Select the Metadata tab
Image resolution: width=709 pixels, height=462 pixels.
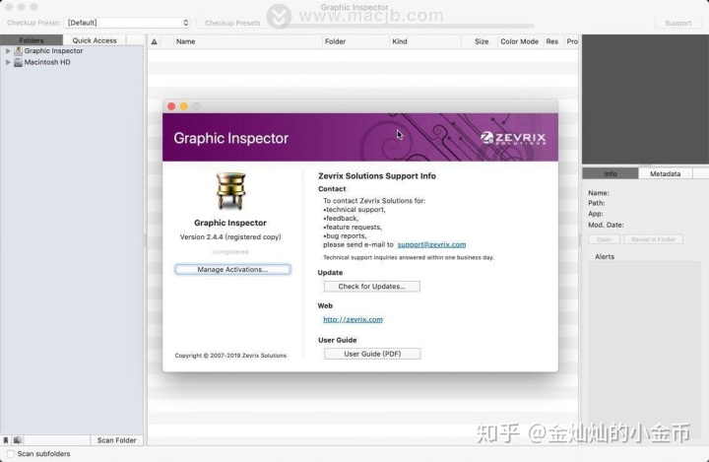pos(665,173)
